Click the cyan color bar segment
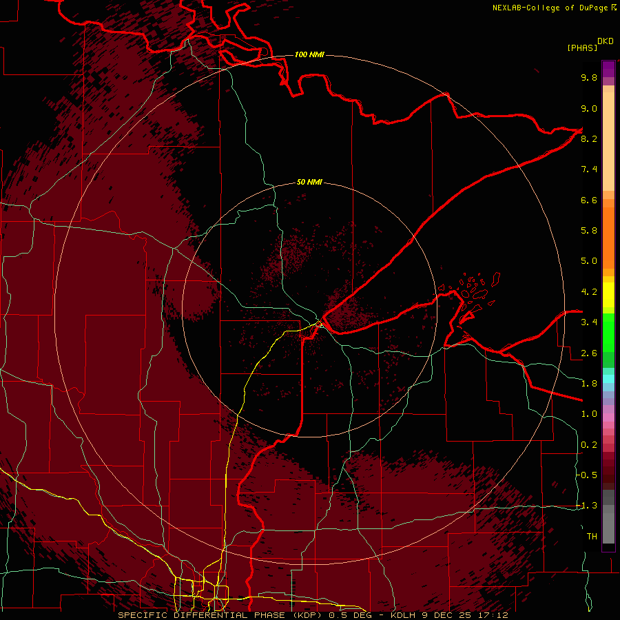Image resolution: width=620 pixels, height=620 pixels. coord(608,378)
